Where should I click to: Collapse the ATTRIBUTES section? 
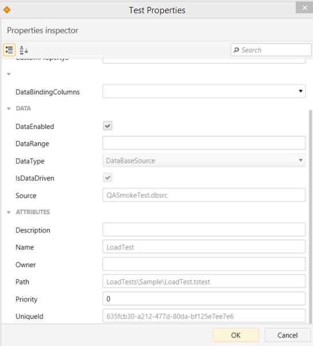tap(9, 212)
